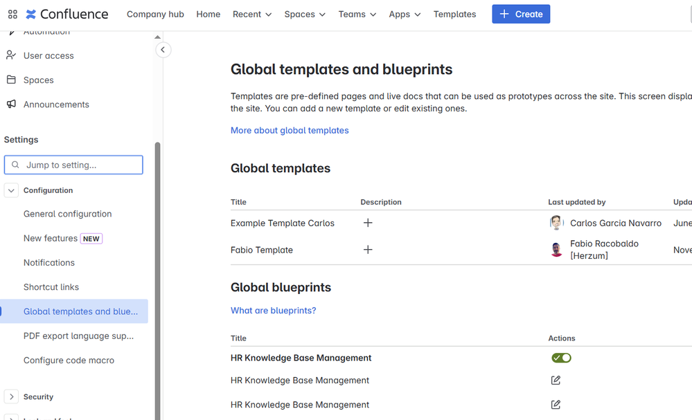Open Notifications settings
The image size is (692, 420).
tap(49, 263)
